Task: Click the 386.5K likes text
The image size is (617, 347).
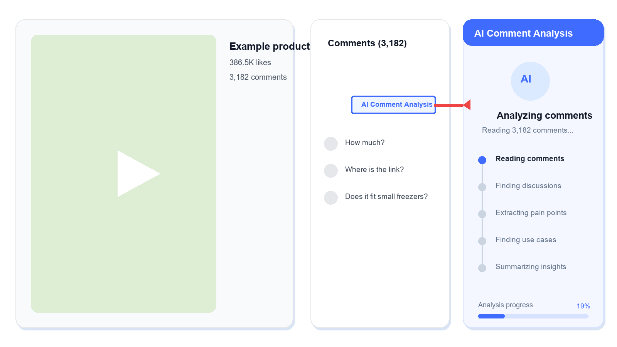Action: [x=250, y=62]
